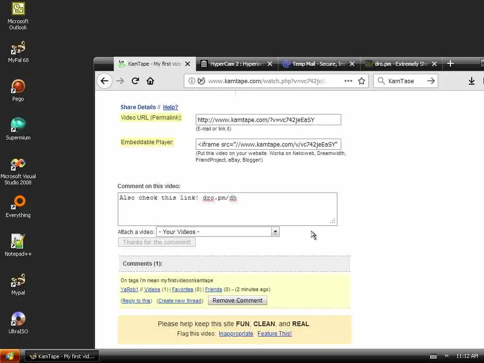
Task: Click the Share Details heading
Action: coord(138,107)
